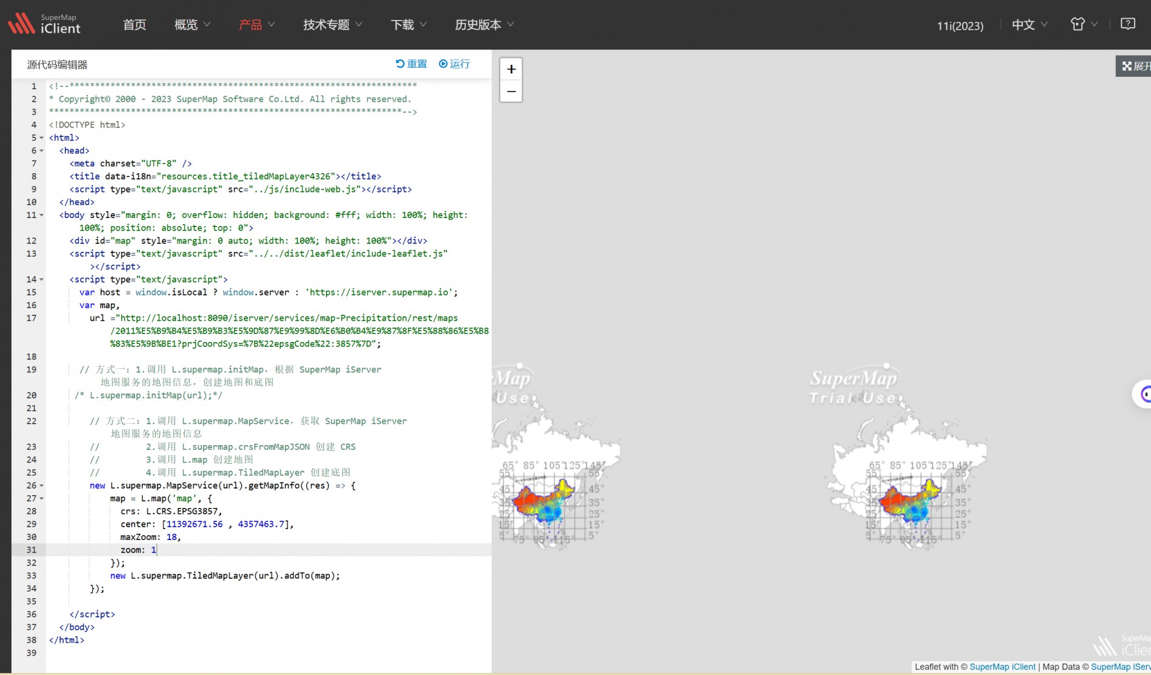
Task: Go to the 首页 home page
Action: [134, 25]
